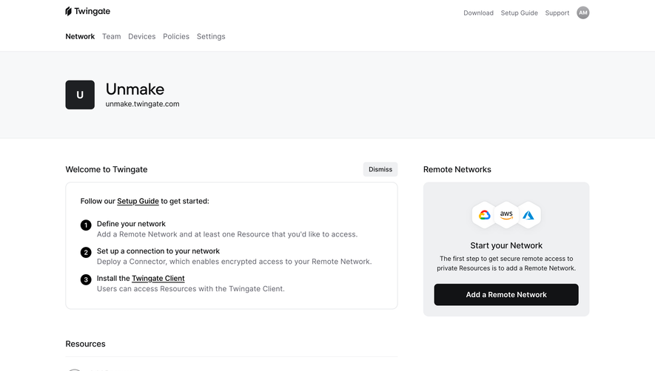The height and width of the screenshot is (371, 655).
Task: Click unmake.twingate.com address text
Action: click(x=142, y=104)
